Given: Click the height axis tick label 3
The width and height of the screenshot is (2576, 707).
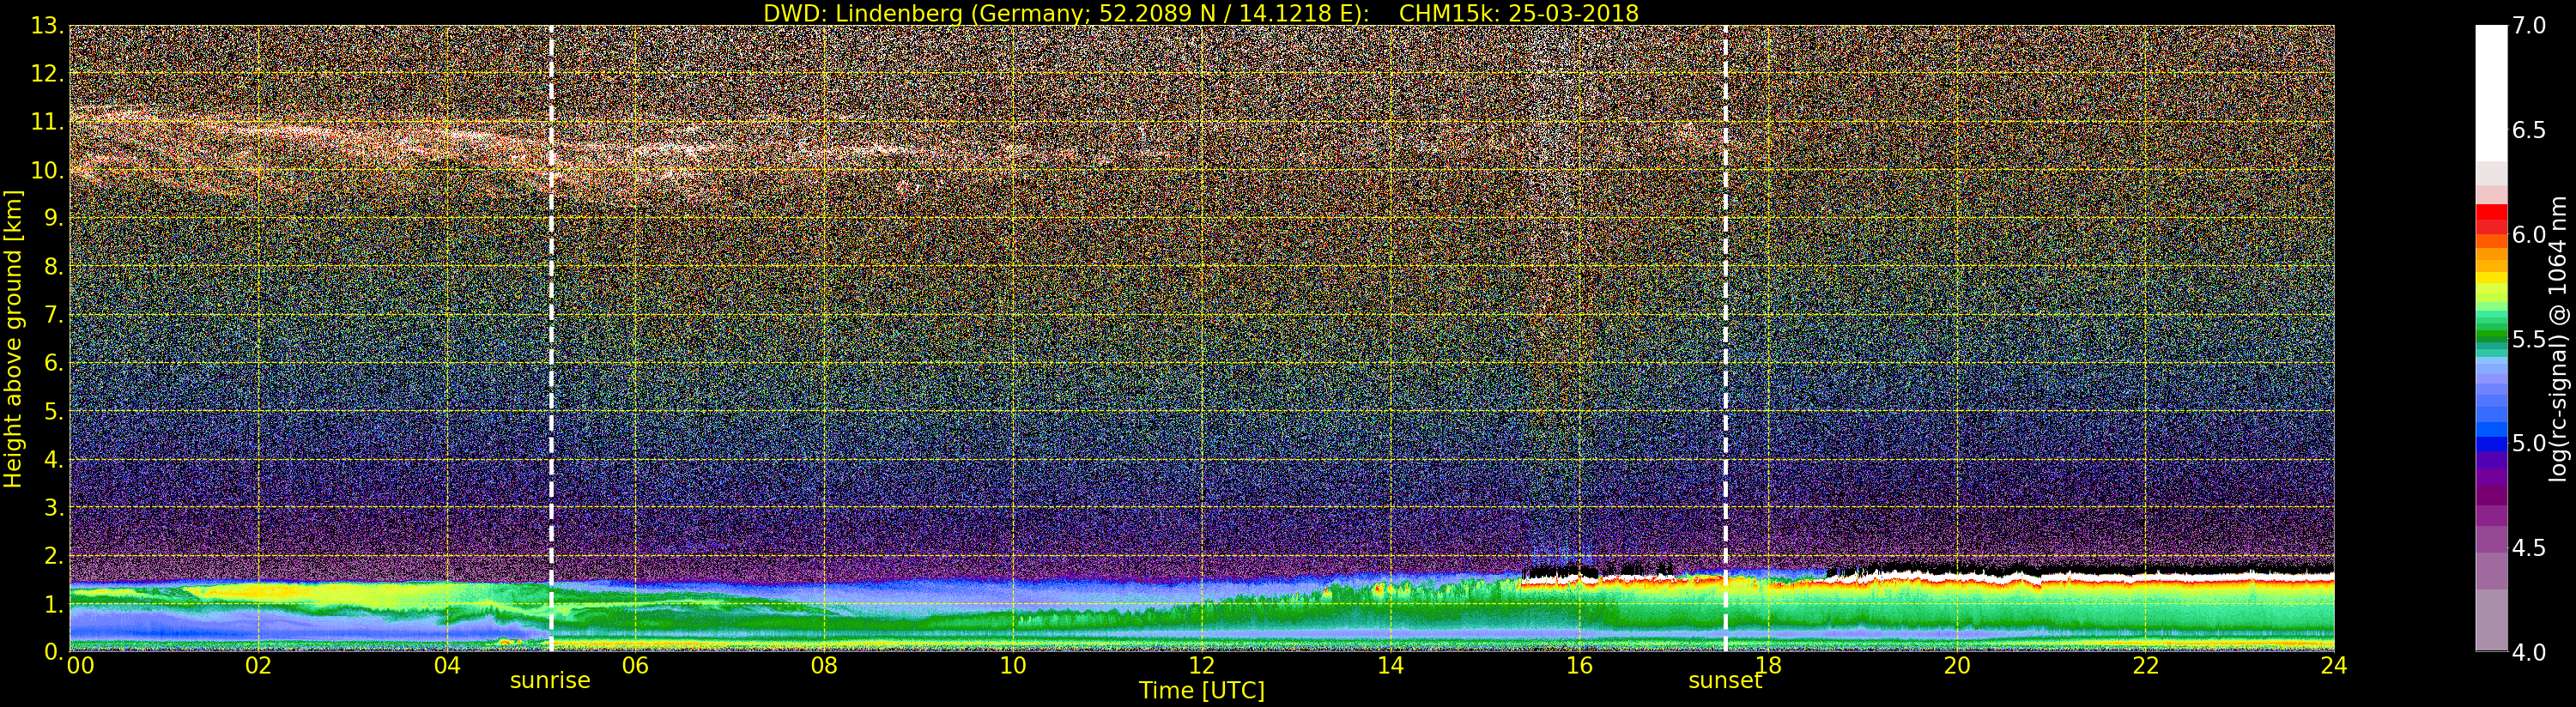Looking at the screenshot, I should click(x=52, y=507).
